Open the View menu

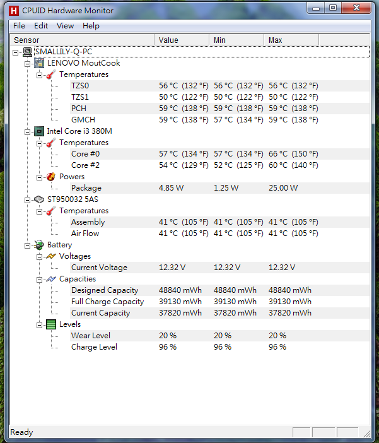[x=65, y=26]
